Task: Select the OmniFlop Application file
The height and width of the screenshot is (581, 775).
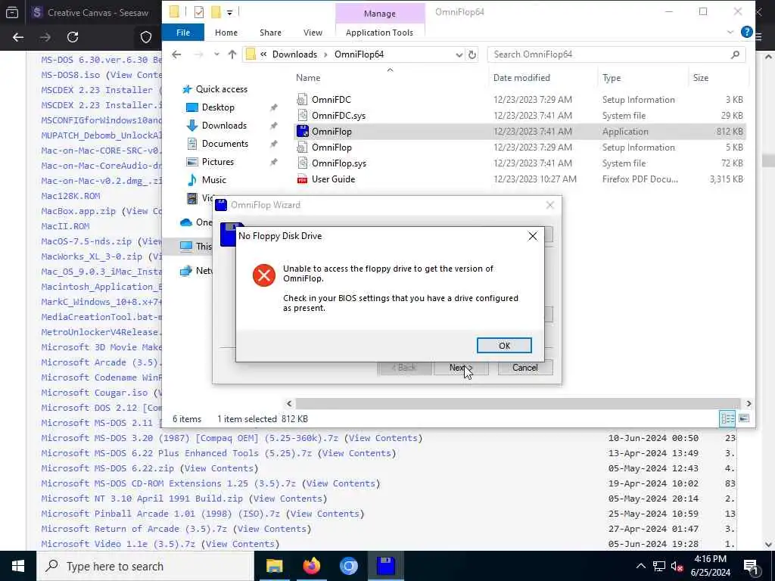Action: click(x=519, y=132)
